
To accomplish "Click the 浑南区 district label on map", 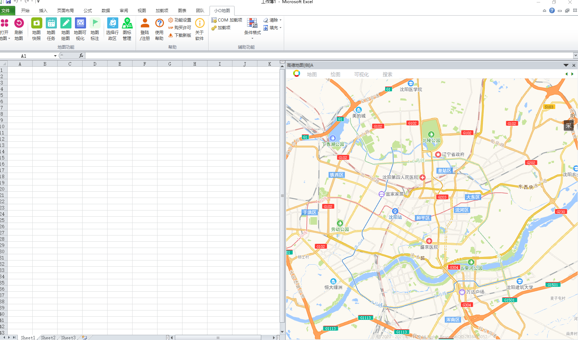I will 453,320.
